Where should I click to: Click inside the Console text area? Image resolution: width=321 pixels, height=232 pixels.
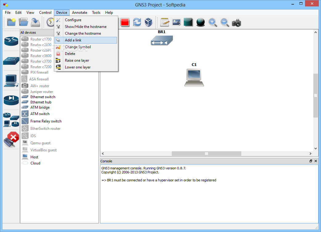click(209, 194)
